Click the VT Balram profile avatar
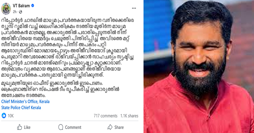The height and width of the screenshot is (133, 254). 6,9
